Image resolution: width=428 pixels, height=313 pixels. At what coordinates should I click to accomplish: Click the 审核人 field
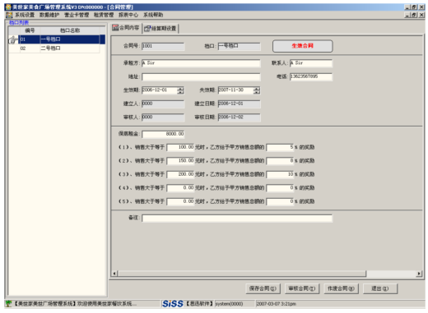pos(163,117)
